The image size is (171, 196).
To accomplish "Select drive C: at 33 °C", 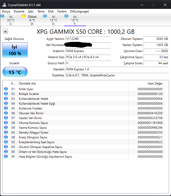I will [11, 20].
